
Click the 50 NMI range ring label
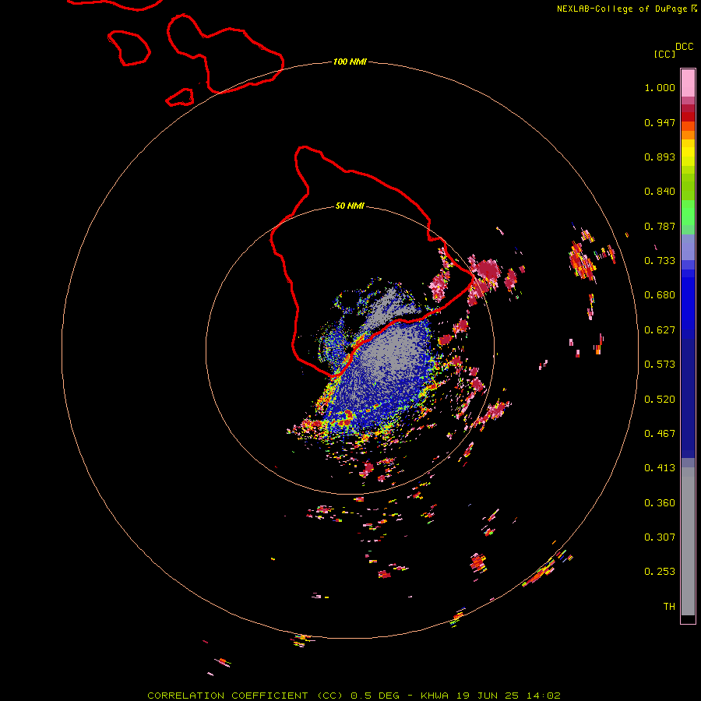350,206
